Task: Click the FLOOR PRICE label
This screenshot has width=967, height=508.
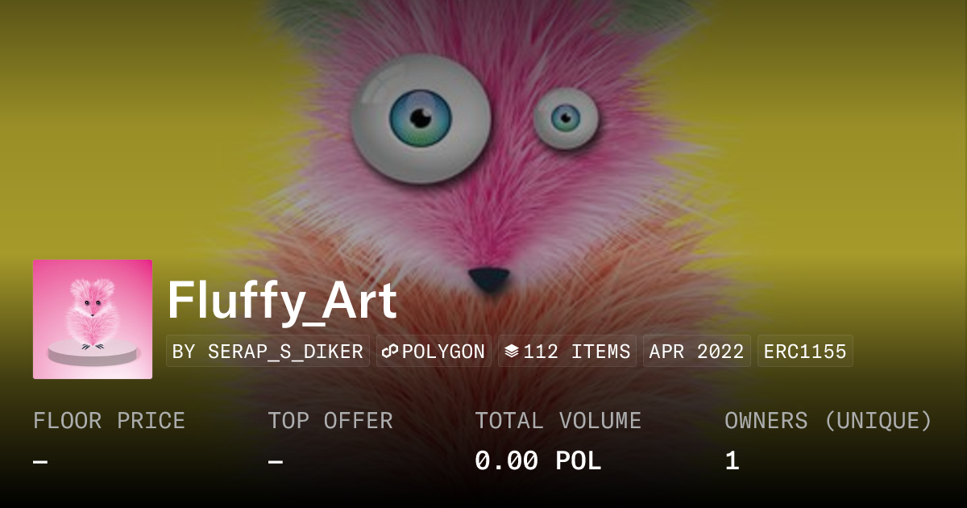Action: coord(110,421)
